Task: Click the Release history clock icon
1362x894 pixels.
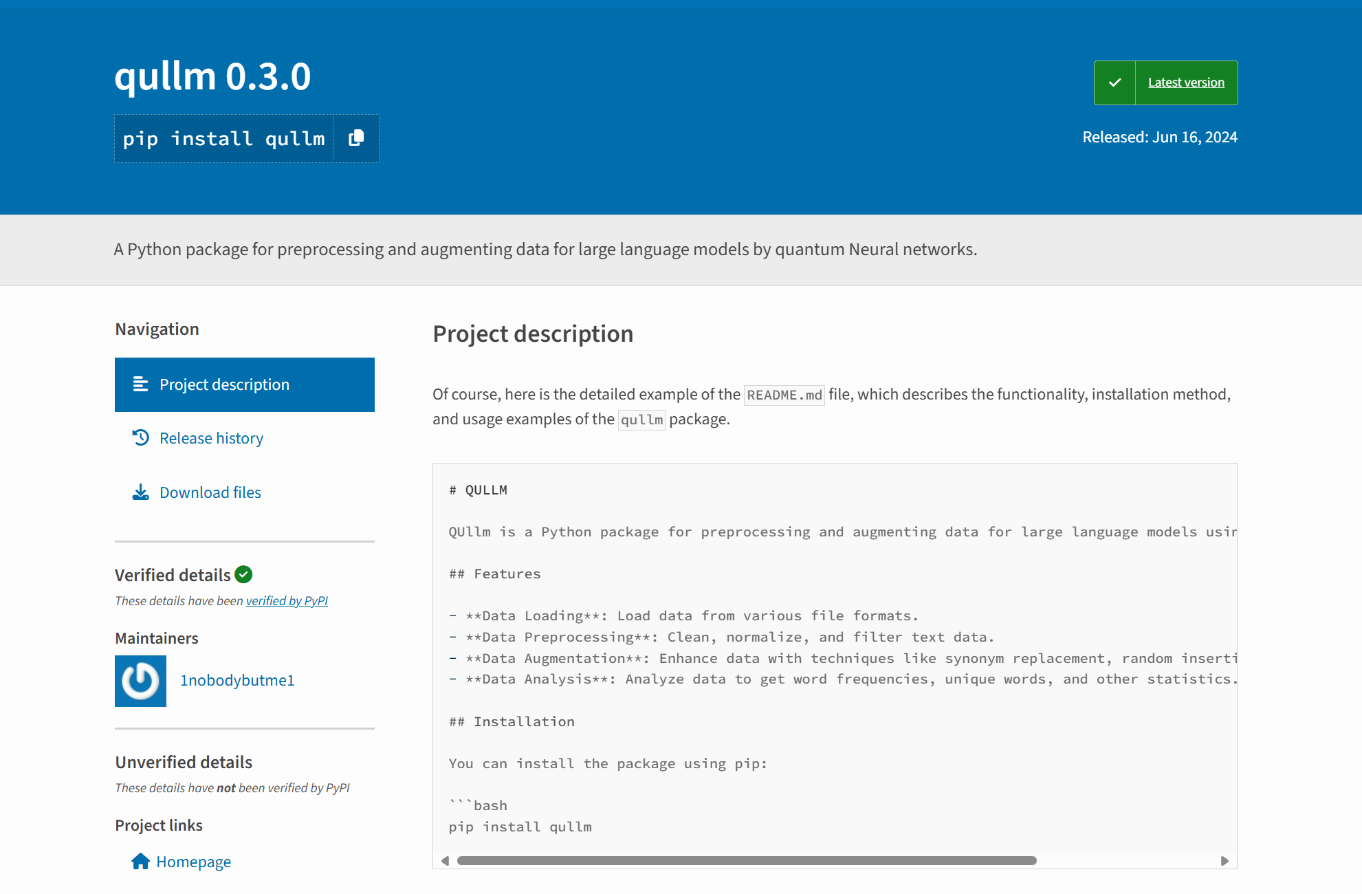Action: click(x=141, y=437)
